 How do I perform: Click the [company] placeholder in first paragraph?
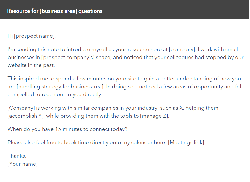(x=182, y=49)
